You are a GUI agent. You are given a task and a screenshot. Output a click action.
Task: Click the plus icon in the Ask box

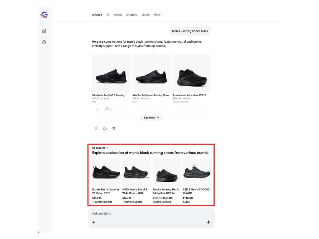click(x=93, y=222)
